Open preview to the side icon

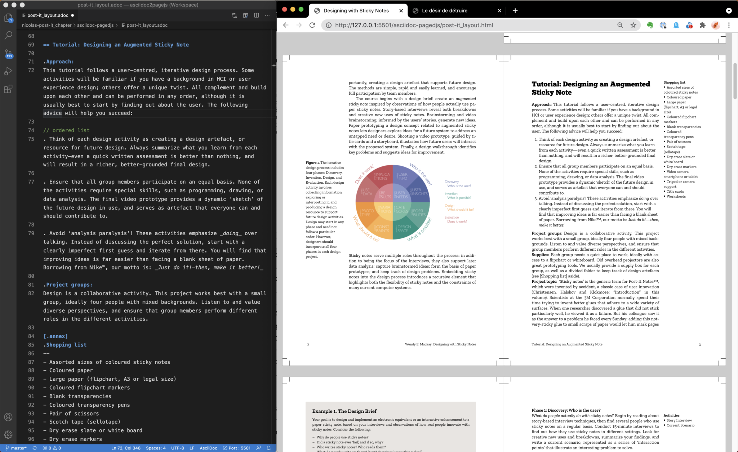point(246,15)
